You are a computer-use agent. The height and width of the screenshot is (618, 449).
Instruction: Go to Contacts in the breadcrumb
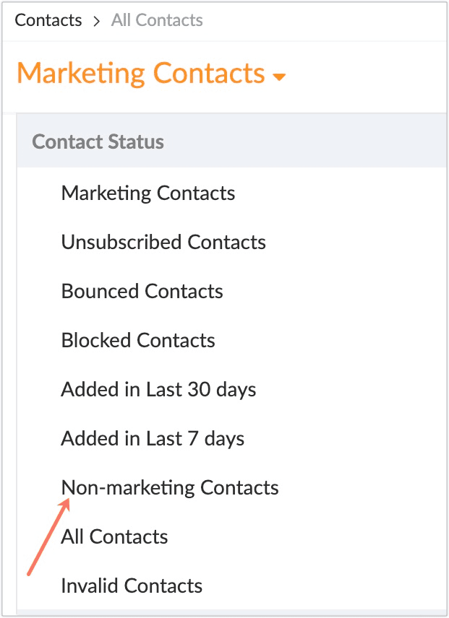coord(48,20)
